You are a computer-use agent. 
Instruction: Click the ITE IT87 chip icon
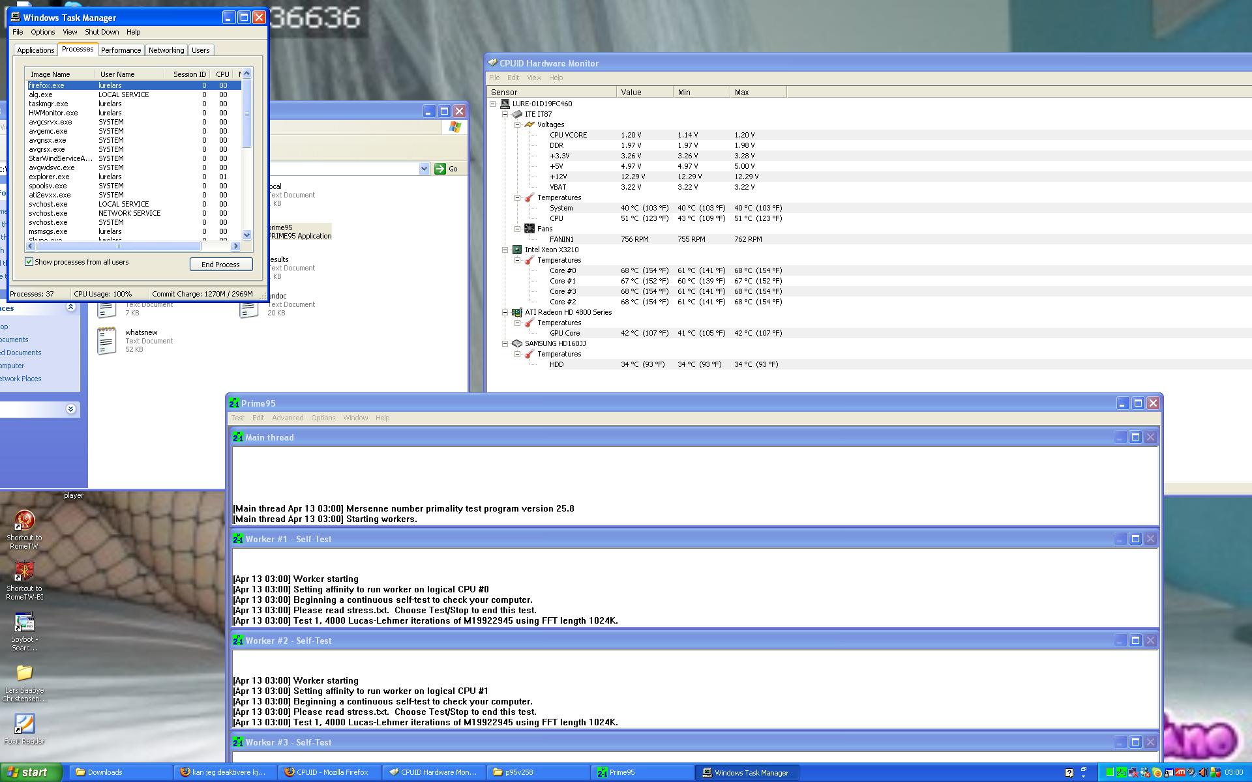coord(517,114)
